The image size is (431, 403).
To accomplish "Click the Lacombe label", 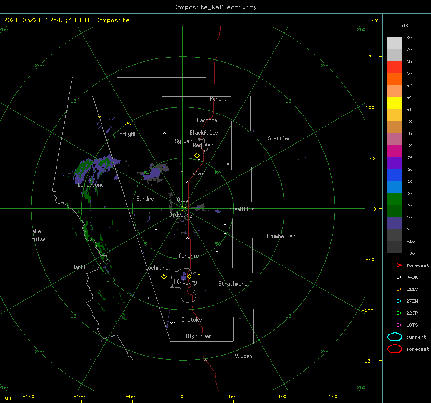I will pos(207,120).
